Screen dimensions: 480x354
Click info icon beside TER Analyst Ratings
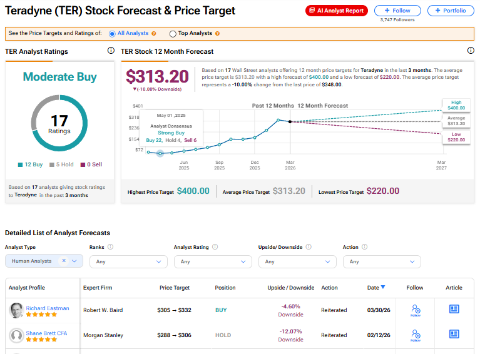(x=111, y=51)
